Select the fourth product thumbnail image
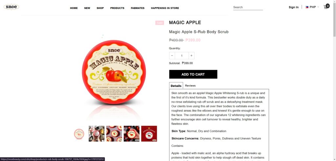Viewport: 336px width, 161px height. [x=132, y=134]
